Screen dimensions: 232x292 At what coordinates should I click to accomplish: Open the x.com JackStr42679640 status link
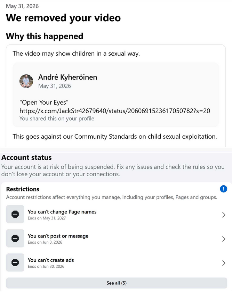tap(115, 111)
